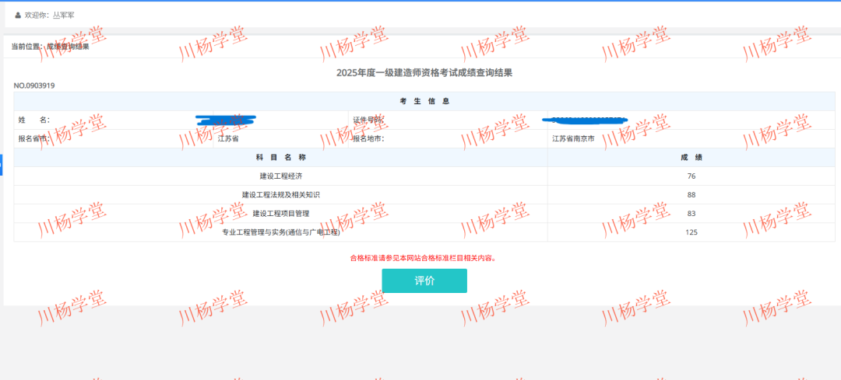Screen dimensions: 841x380
Task: Click the score 76 cell
Action: point(691,176)
